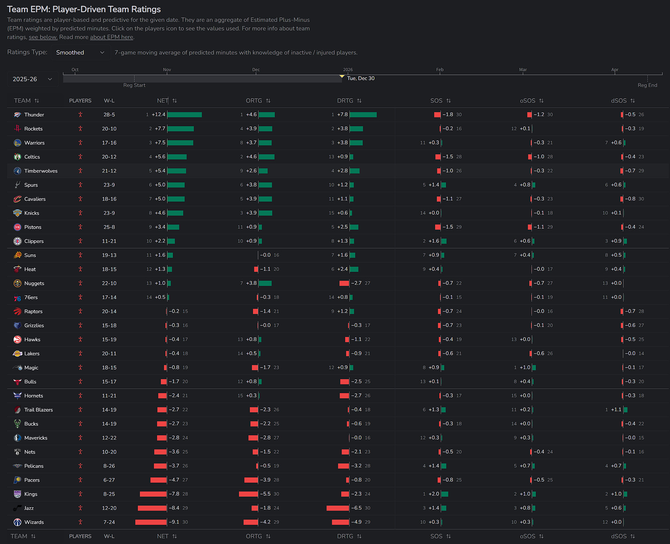Open the 2025-26 season dropdown
This screenshot has height=544, width=670.
(32, 79)
